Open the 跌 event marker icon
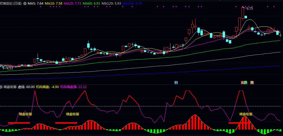 pyautogui.click(x=245, y=82)
